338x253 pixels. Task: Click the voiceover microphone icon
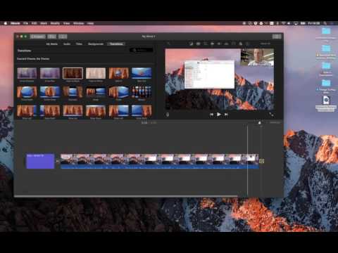pyautogui.click(x=168, y=115)
